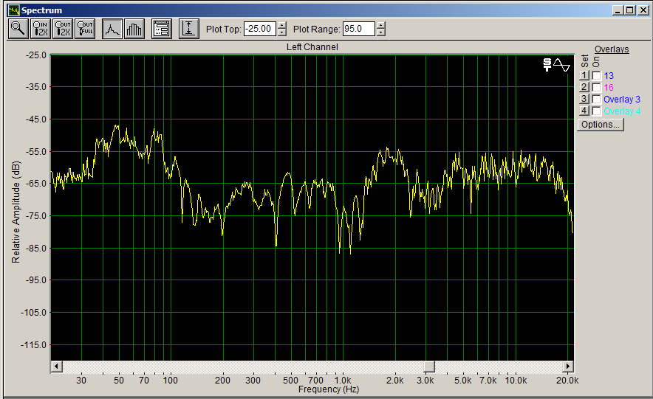Minimize the Spectrum window
This screenshot has height=399, width=653.
pos(618,10)
